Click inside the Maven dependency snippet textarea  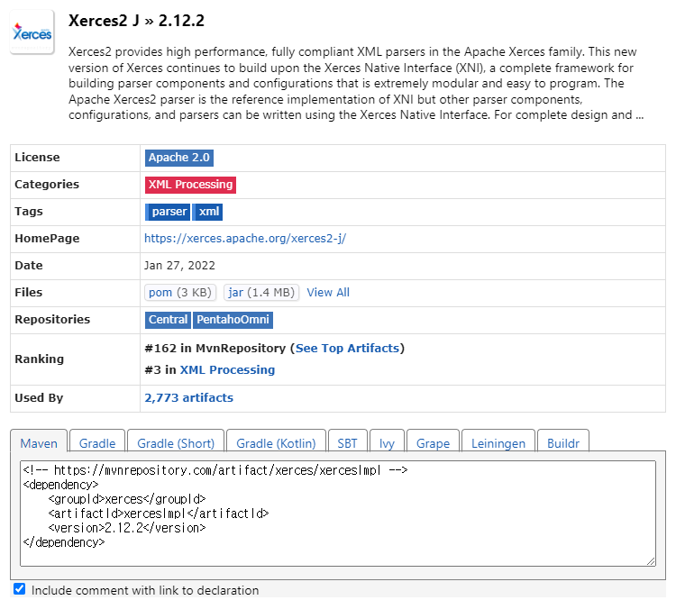point(338,514)
